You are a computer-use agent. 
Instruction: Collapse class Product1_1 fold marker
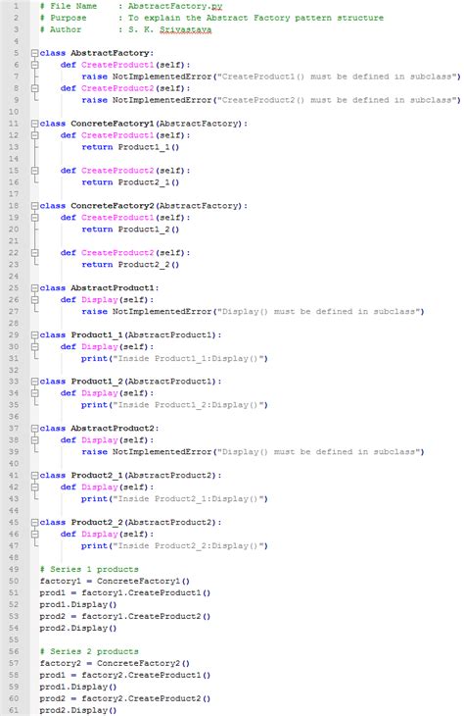34,334
